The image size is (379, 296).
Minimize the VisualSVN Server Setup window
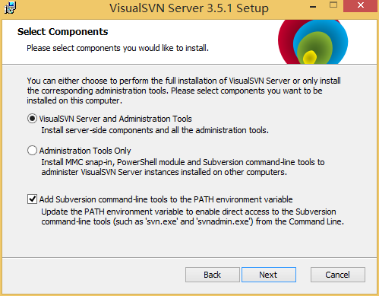click(313, 7)
